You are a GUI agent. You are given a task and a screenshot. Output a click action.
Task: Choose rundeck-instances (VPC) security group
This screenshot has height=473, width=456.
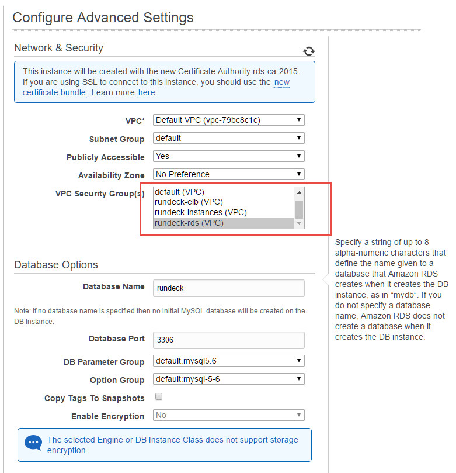point(224,213)
